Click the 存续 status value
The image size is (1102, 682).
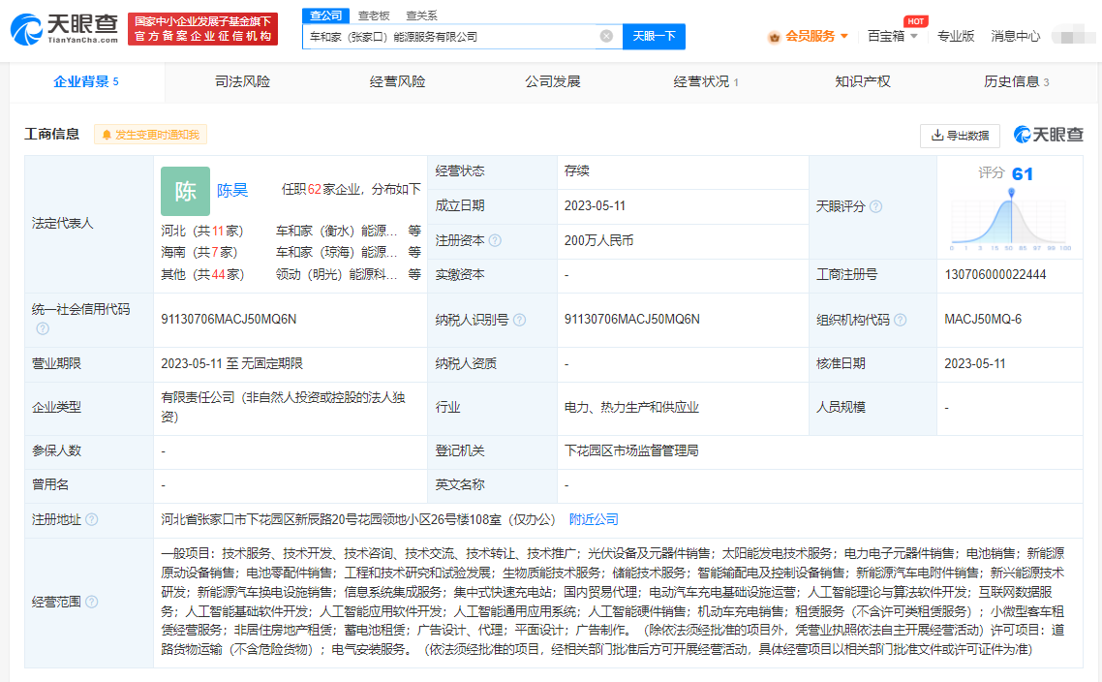pos(577,170)
